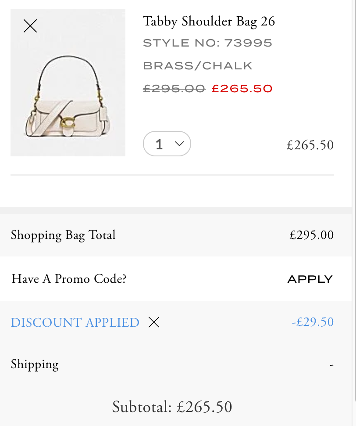Click the BRASS/CHALK colour label
This screenshot has height=426, width=356.
(198, 66)
